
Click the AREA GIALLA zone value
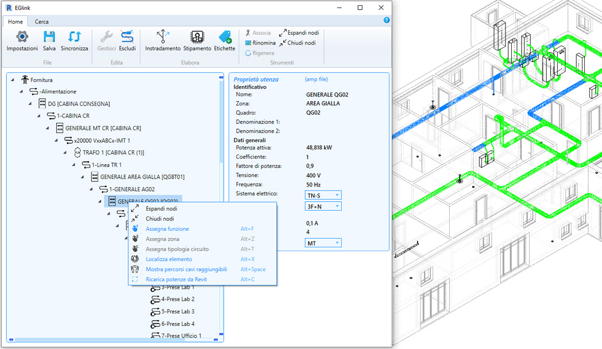(323, 103)
